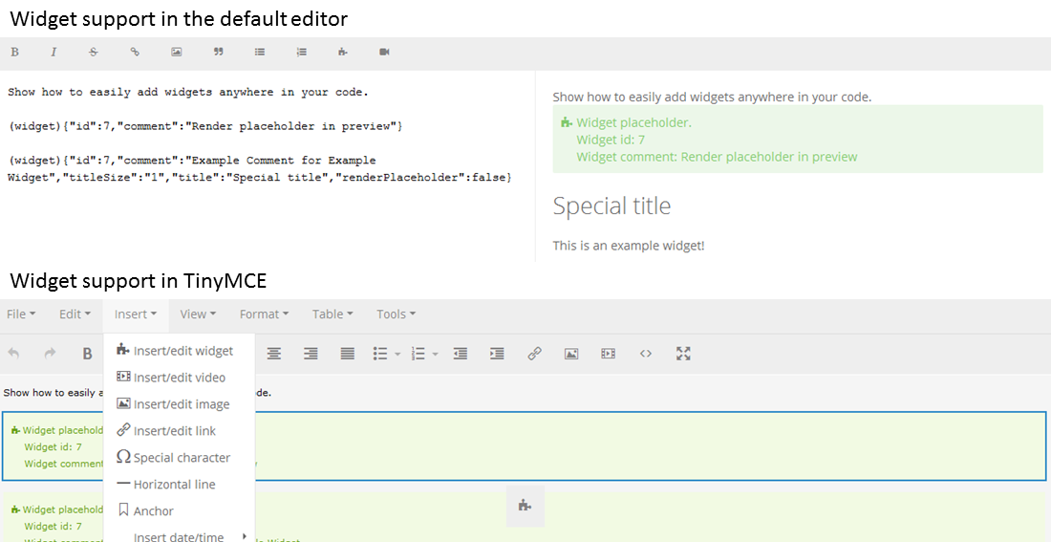Viewport: 1051px width, 542px height.
Task: Center align text in TinyMCE
Action: coord(273,354)
